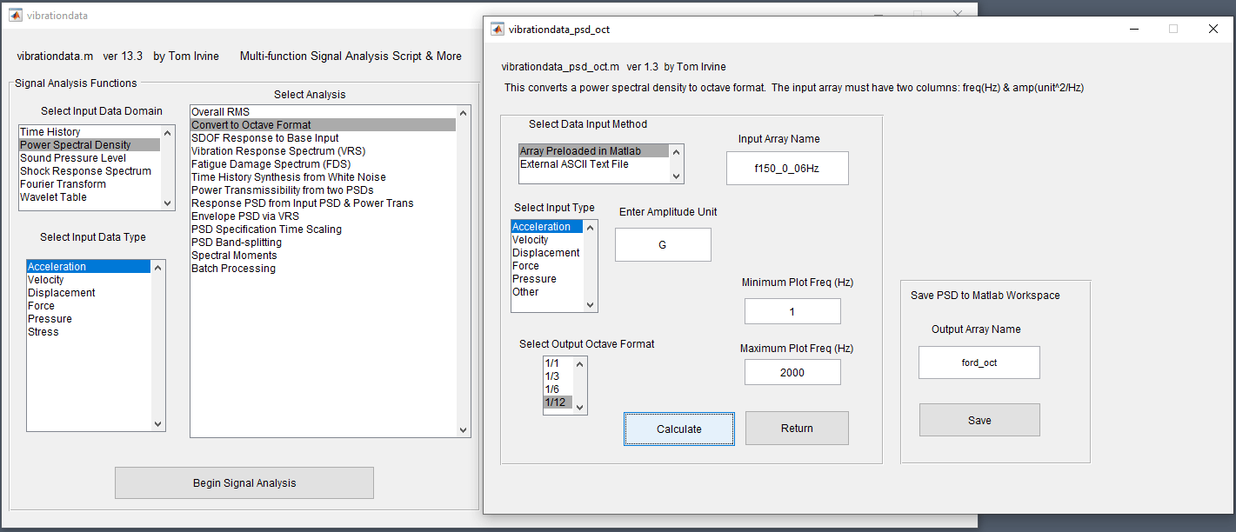Select Velocity in psd_oct input type list

(x=547, y=240)
